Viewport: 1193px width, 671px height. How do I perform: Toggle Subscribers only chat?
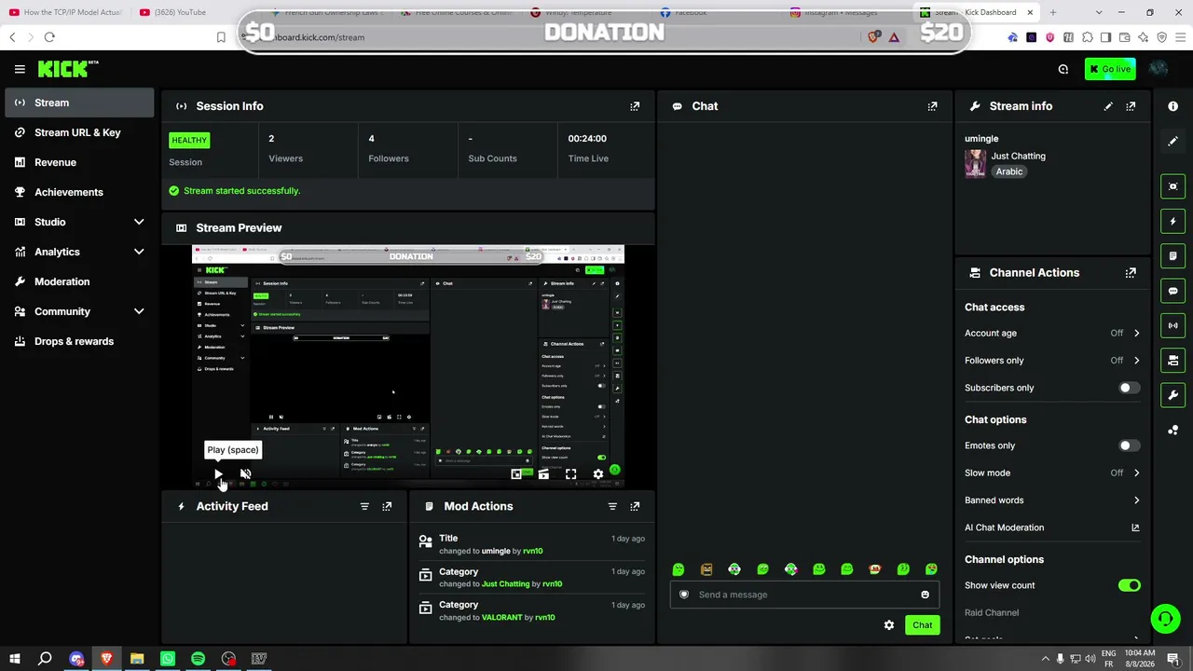[1129, 388]
